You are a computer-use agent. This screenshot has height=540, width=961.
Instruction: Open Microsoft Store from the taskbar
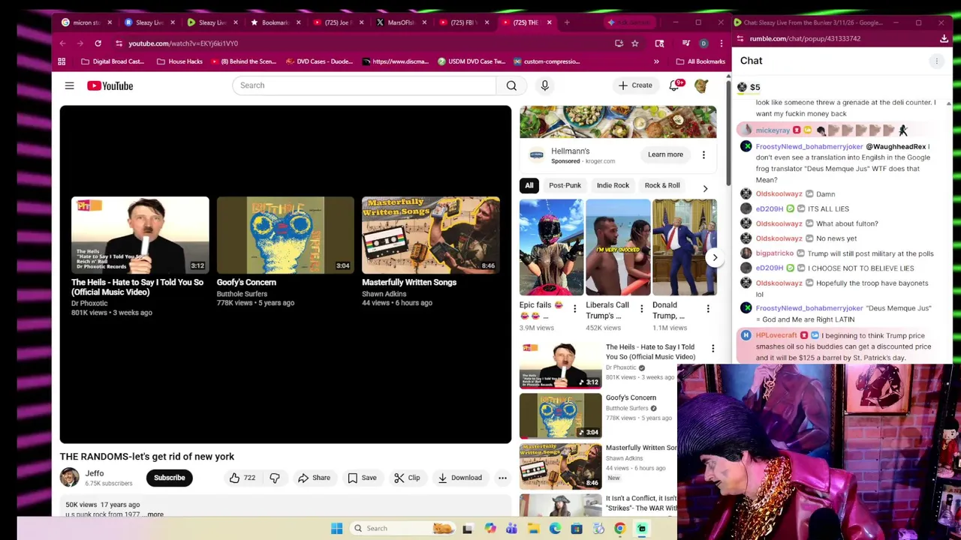577,528
